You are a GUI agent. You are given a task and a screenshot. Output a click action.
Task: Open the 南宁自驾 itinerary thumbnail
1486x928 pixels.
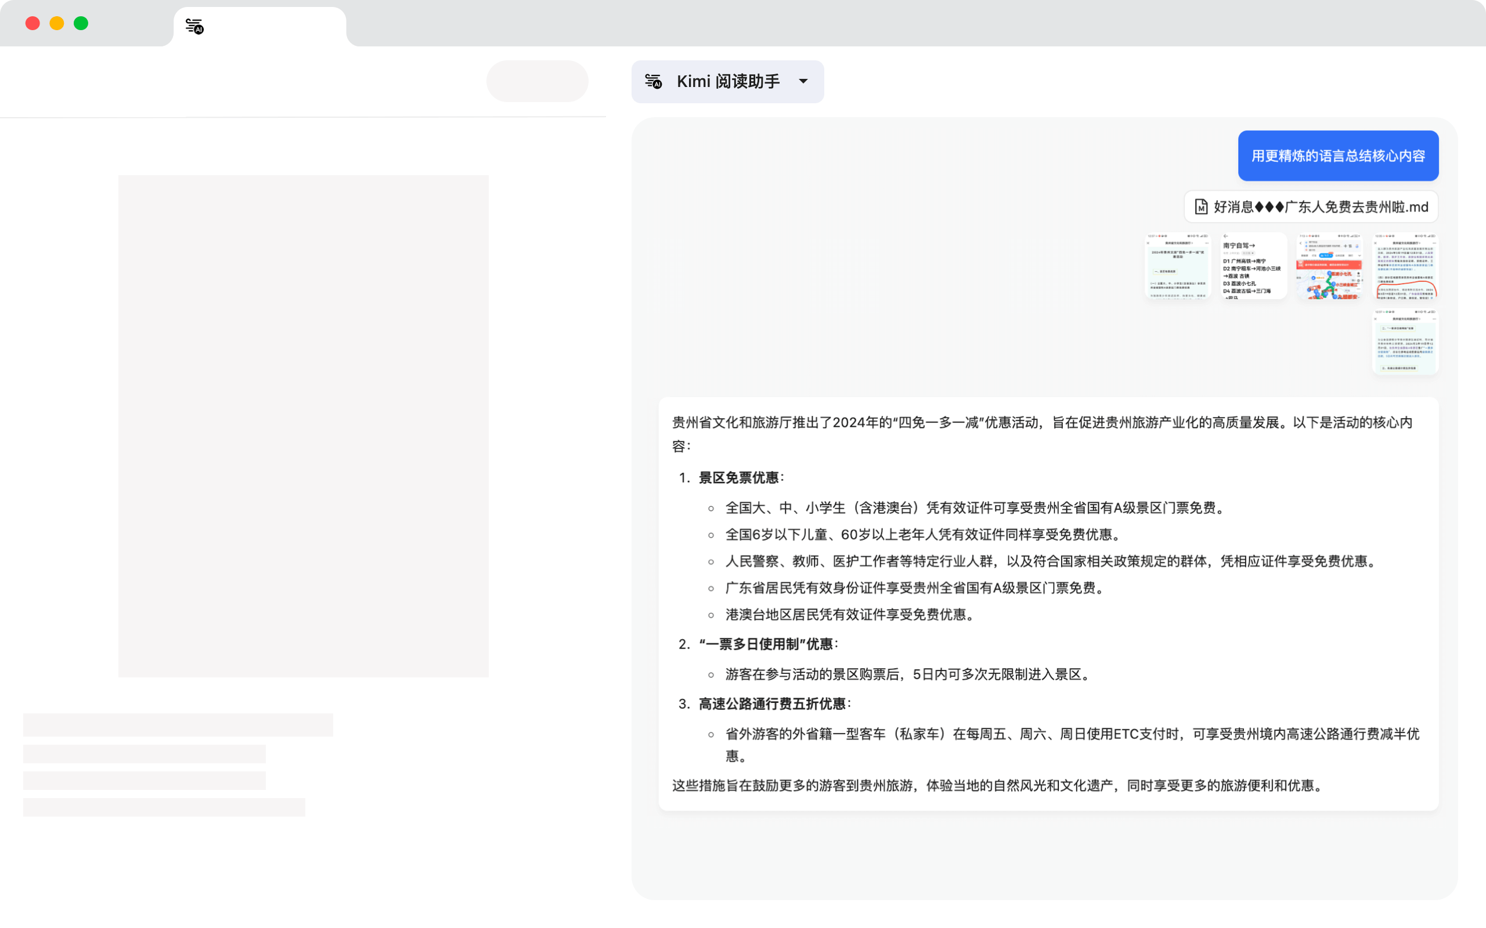[x=1253, y=266]
